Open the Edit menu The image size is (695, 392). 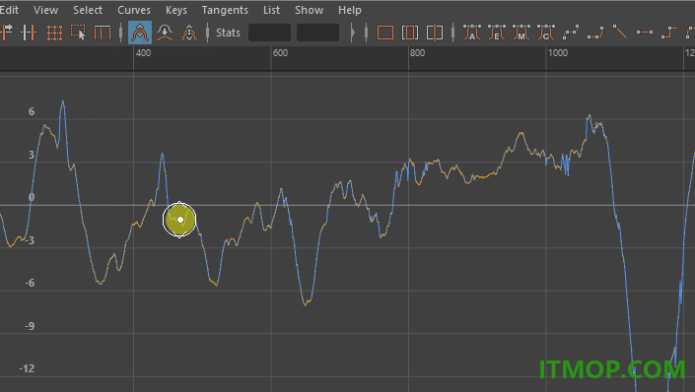point(9,10)
